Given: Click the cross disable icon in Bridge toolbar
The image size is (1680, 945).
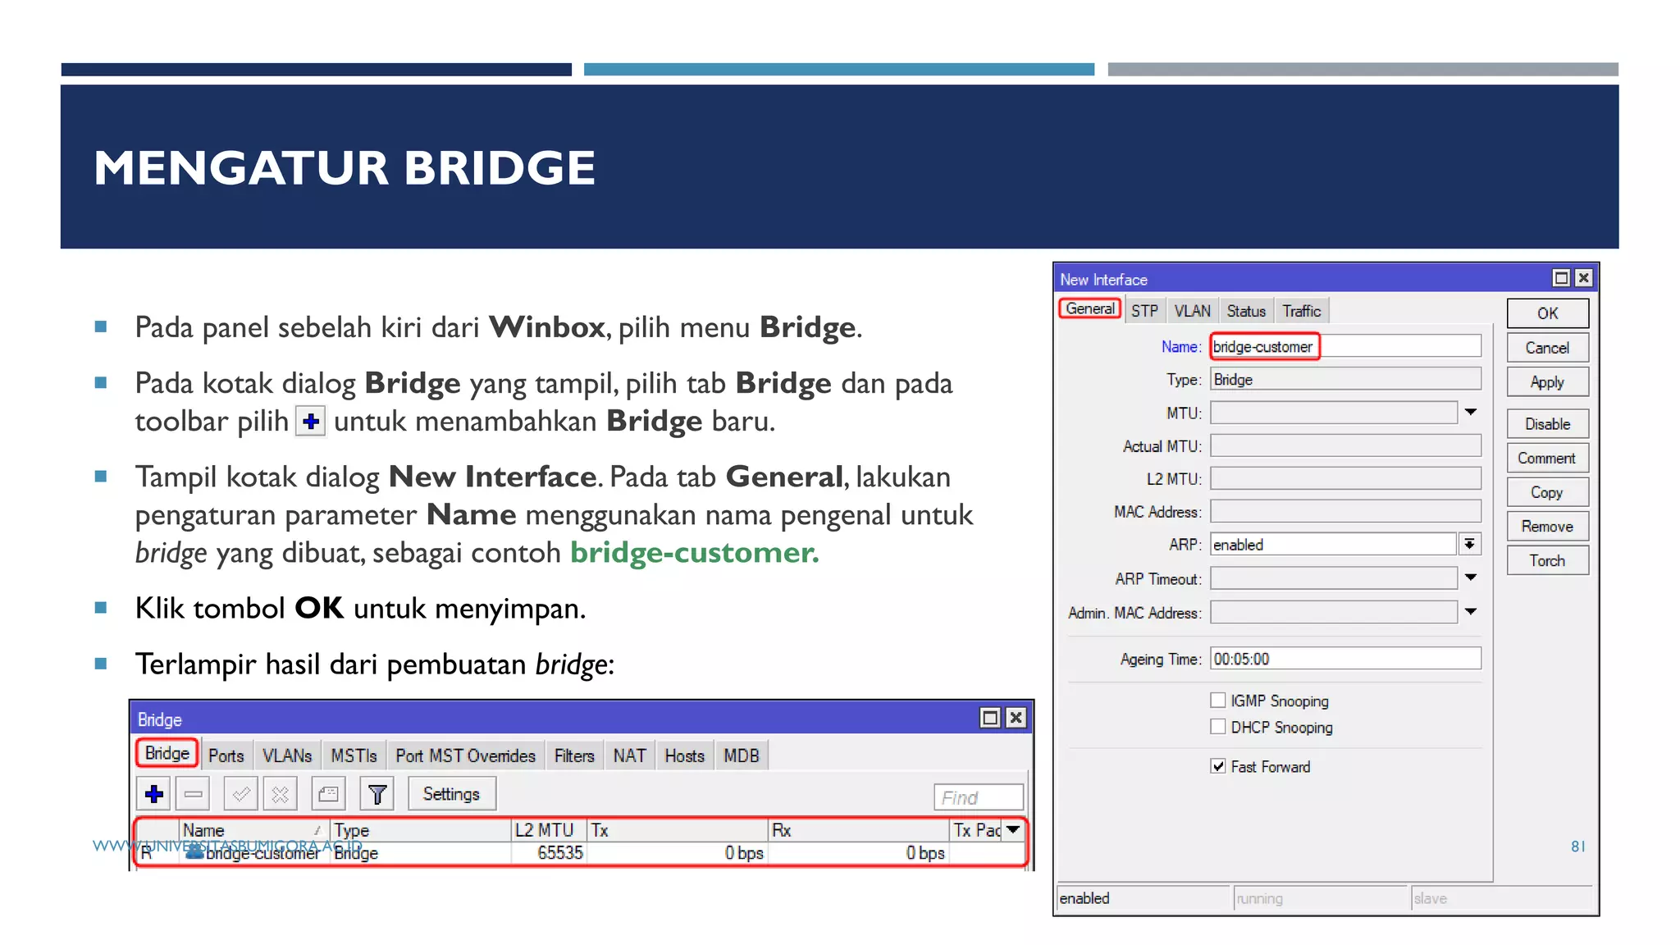Looking at the screenshot, I should click(x=281, y=794).
